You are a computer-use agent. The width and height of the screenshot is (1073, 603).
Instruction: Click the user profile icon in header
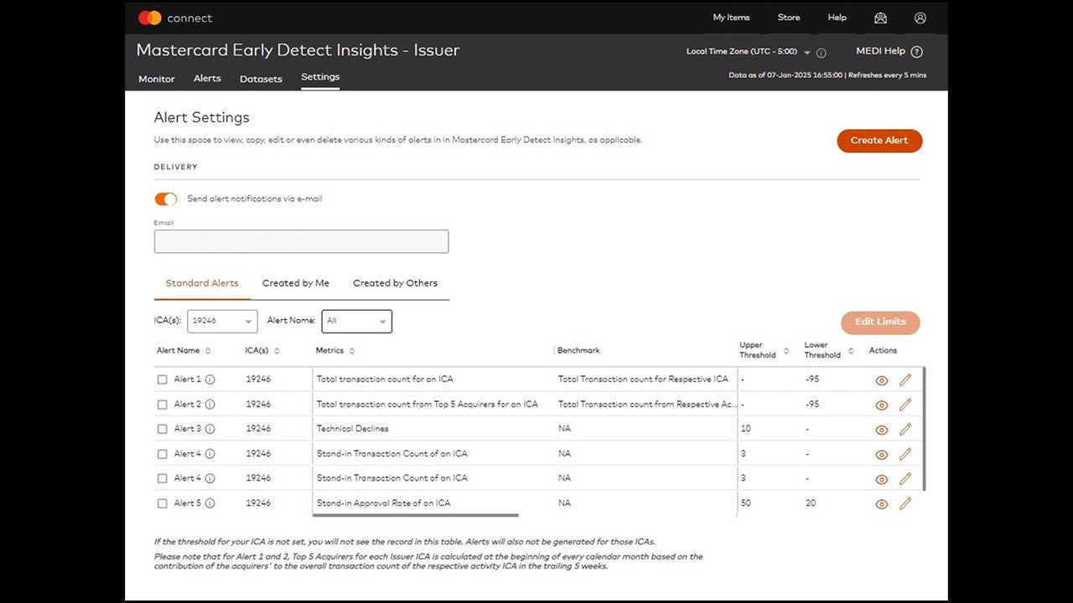[x=920, y=18]
